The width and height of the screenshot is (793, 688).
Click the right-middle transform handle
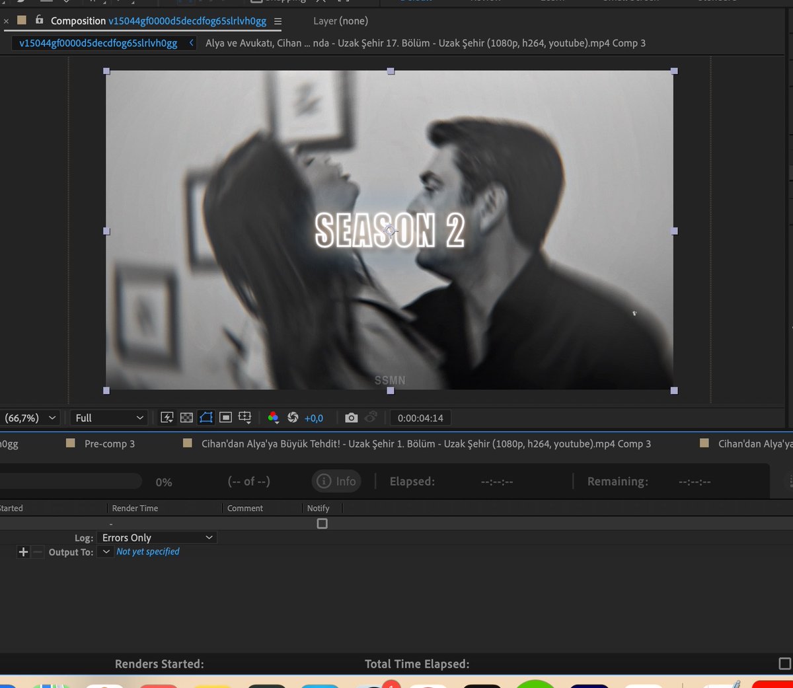pos(674,231)
